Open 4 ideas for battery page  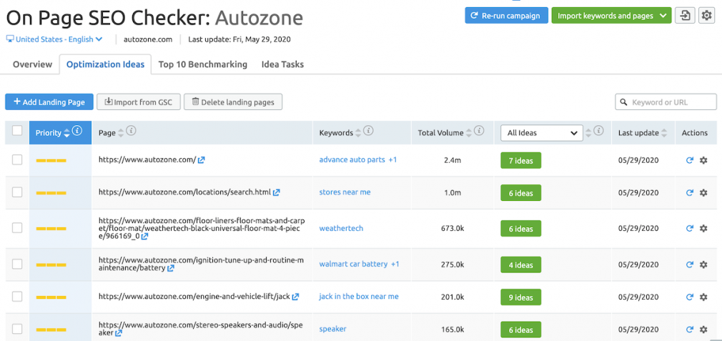tap(521, 265)
